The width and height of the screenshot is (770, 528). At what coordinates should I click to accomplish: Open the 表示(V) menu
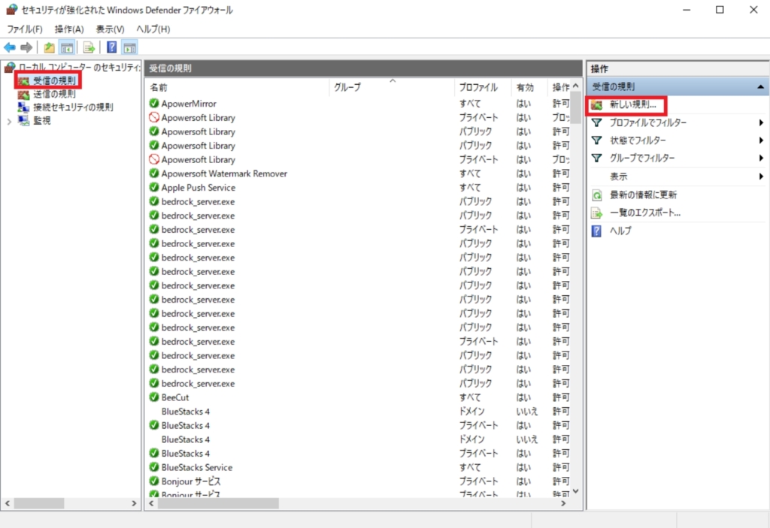point(110,29)
